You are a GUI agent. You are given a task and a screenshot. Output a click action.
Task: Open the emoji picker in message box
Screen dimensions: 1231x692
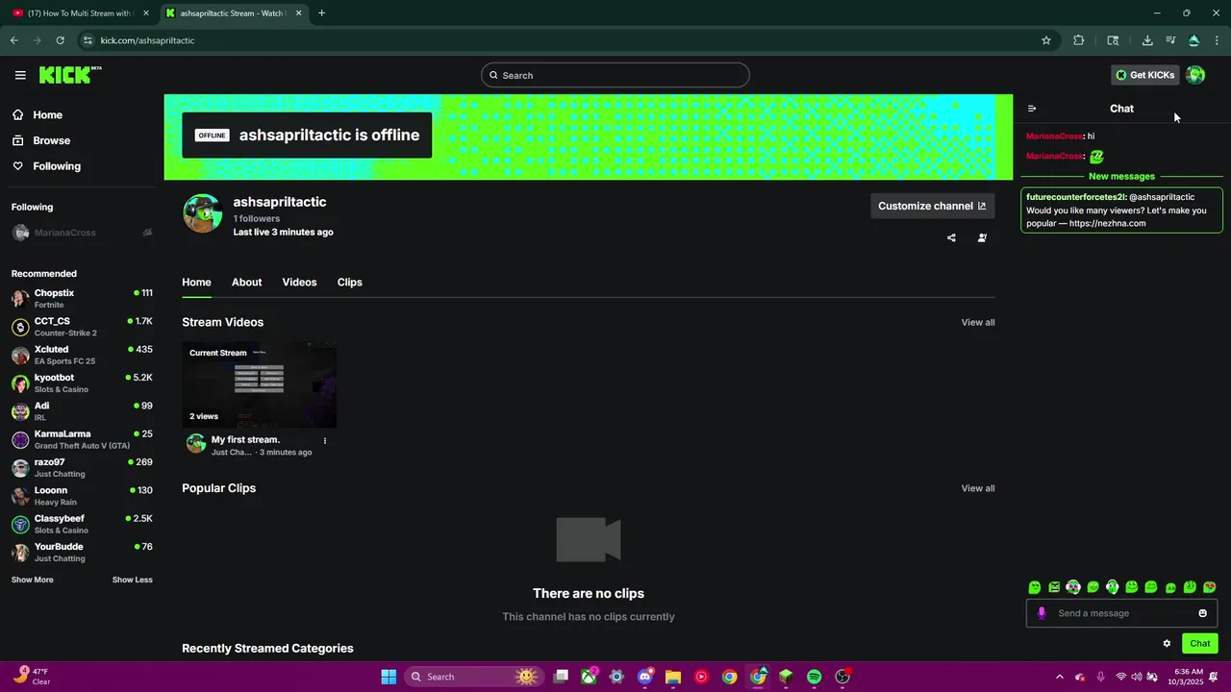pos(1202,613)
